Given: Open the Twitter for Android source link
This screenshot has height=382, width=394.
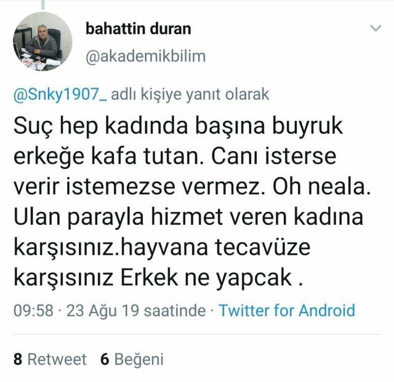Looking at the screenshot, I should click(287, 311).
